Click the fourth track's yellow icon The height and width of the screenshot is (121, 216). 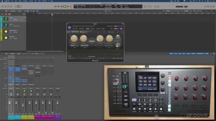point(6,38)
